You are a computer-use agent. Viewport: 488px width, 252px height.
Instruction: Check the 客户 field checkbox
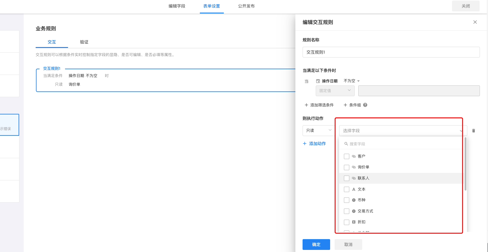coord(347,156)
